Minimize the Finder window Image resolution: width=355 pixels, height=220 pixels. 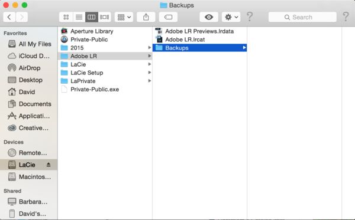[x=15, y=5]
